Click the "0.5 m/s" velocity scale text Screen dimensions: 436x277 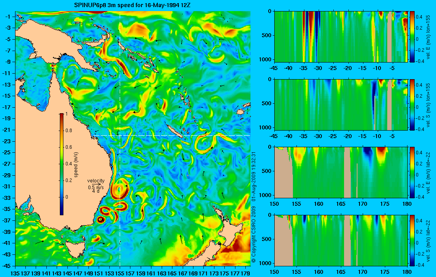(x=96, y=187)
